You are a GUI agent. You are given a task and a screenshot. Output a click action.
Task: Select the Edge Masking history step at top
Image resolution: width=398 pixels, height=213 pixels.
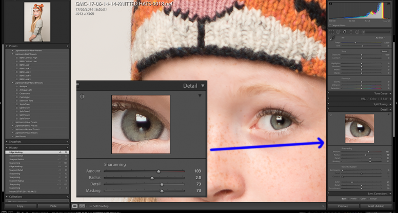click(x=37, y=152)
